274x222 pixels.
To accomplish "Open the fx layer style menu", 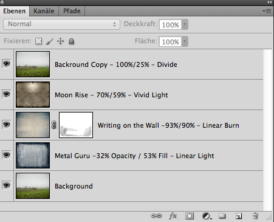I will point(173,216).
